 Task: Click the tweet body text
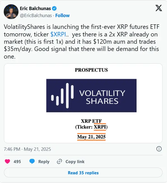point(81,42)
